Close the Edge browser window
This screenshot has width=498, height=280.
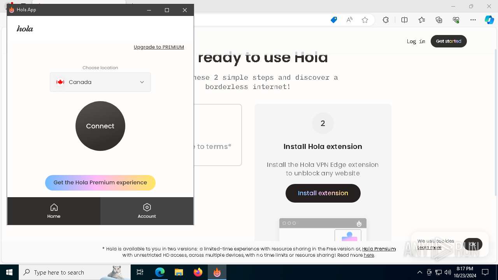click(x=489, y=6)
